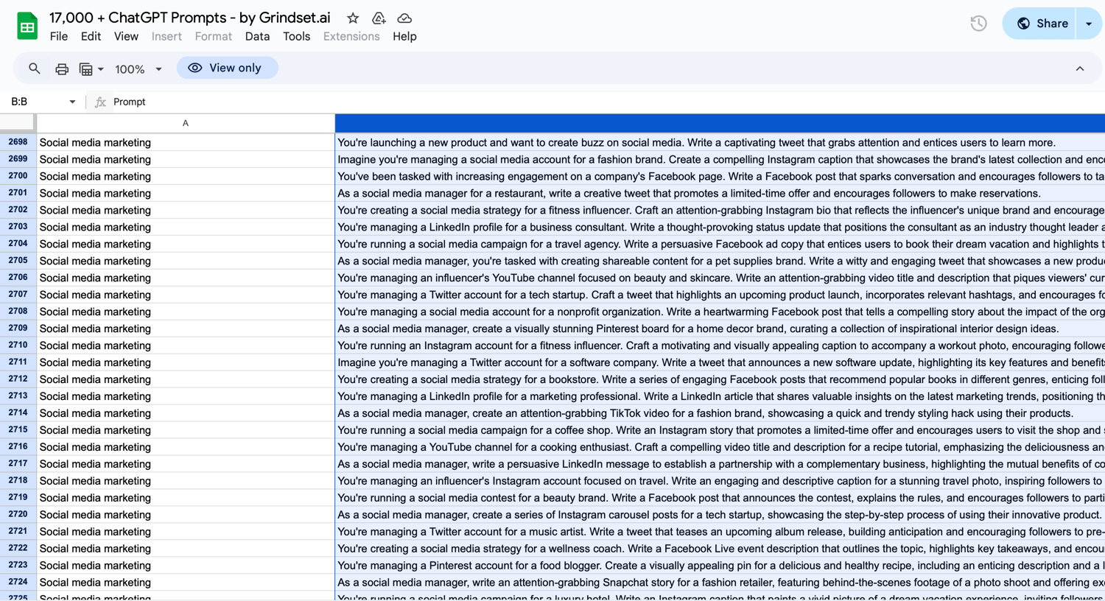Click the prompt about a beauty brand contest
1105x601 pixels.
720,498
